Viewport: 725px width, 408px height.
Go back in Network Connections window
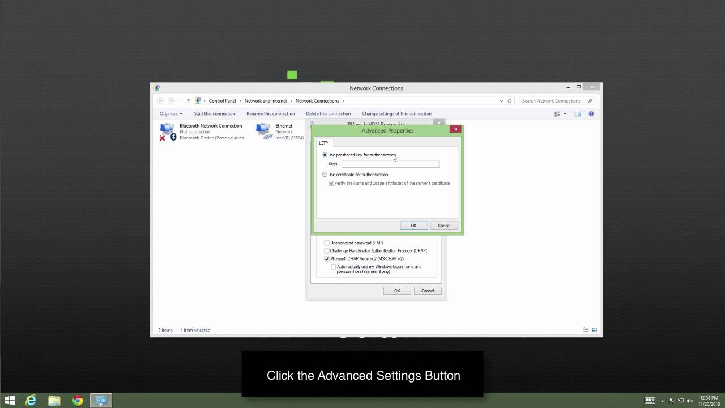160,101
